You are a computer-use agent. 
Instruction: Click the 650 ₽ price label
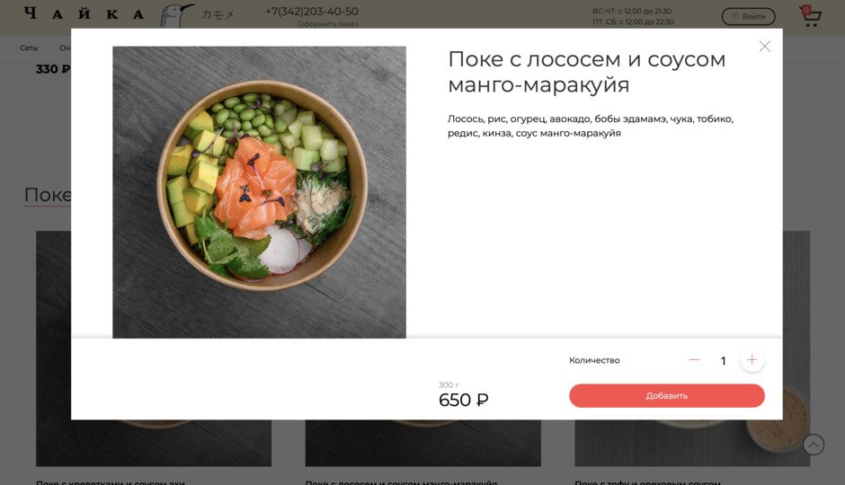pyautogui.click(x=464, y=400)
